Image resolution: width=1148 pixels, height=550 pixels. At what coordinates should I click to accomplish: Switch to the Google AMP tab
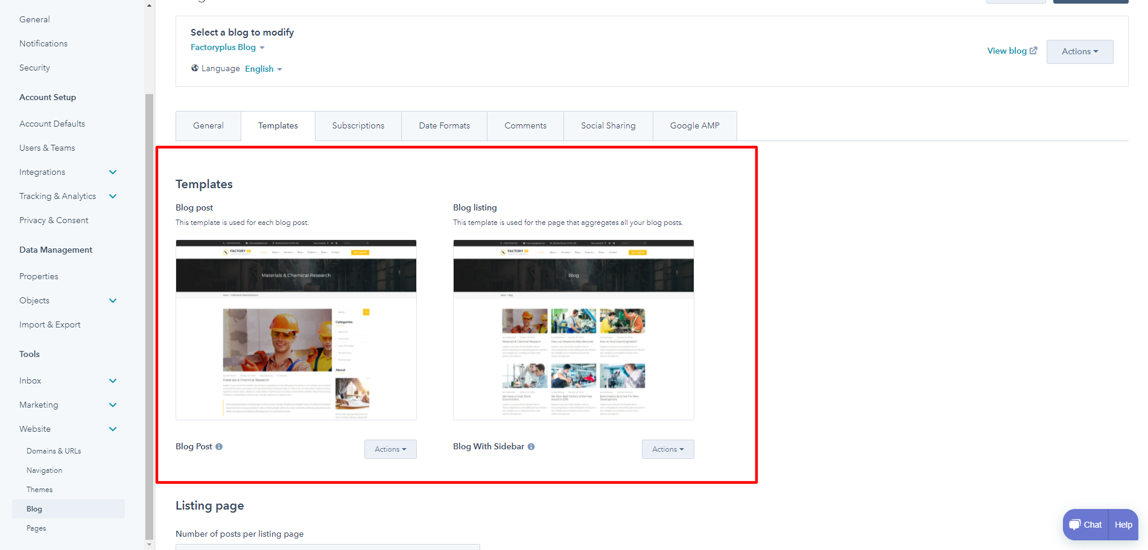click(x=694, y=126)
